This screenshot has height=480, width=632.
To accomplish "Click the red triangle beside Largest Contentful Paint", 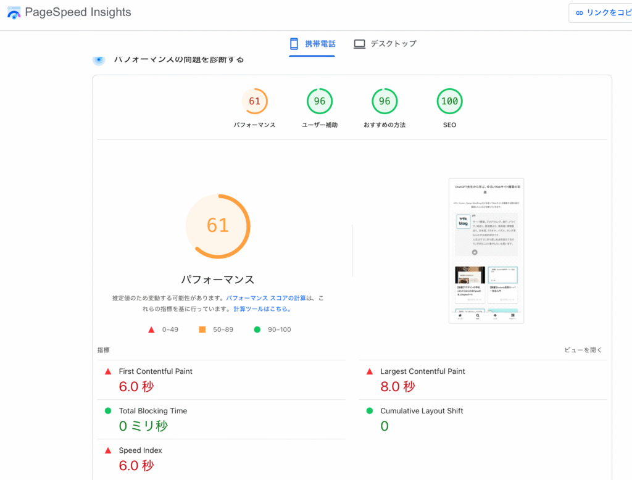I will tap(370, 371).
